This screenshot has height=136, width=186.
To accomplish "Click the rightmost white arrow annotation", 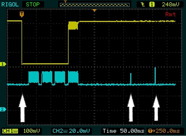I will 156,108.
